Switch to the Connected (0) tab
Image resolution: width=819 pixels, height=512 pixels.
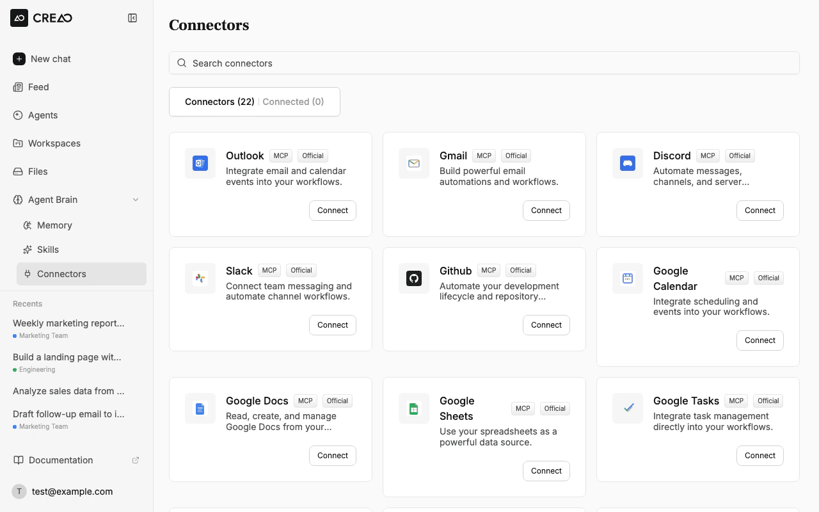tap(293, 102)
